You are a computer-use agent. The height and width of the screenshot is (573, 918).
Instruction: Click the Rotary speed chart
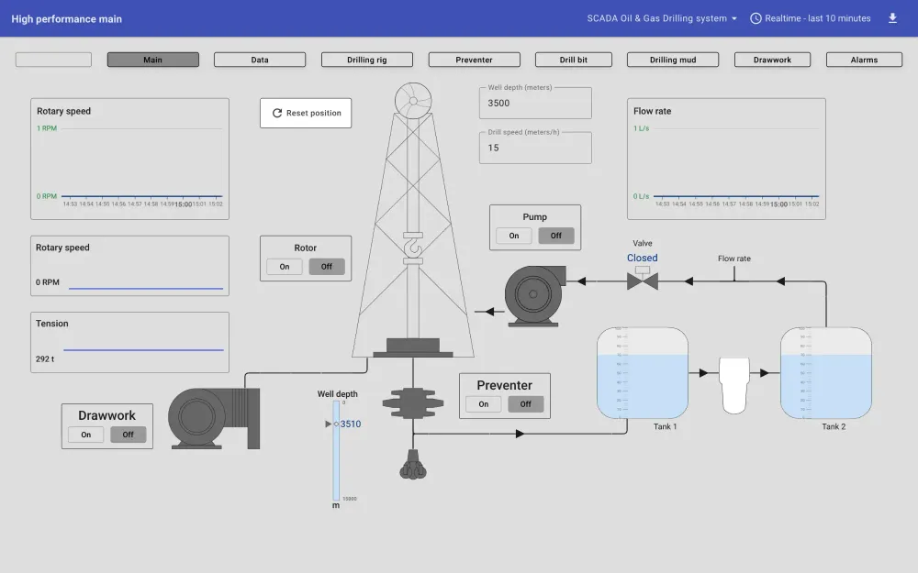click(130, 159)
